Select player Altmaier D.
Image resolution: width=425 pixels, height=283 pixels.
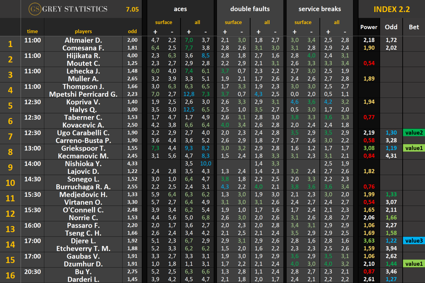pos(83,40)
